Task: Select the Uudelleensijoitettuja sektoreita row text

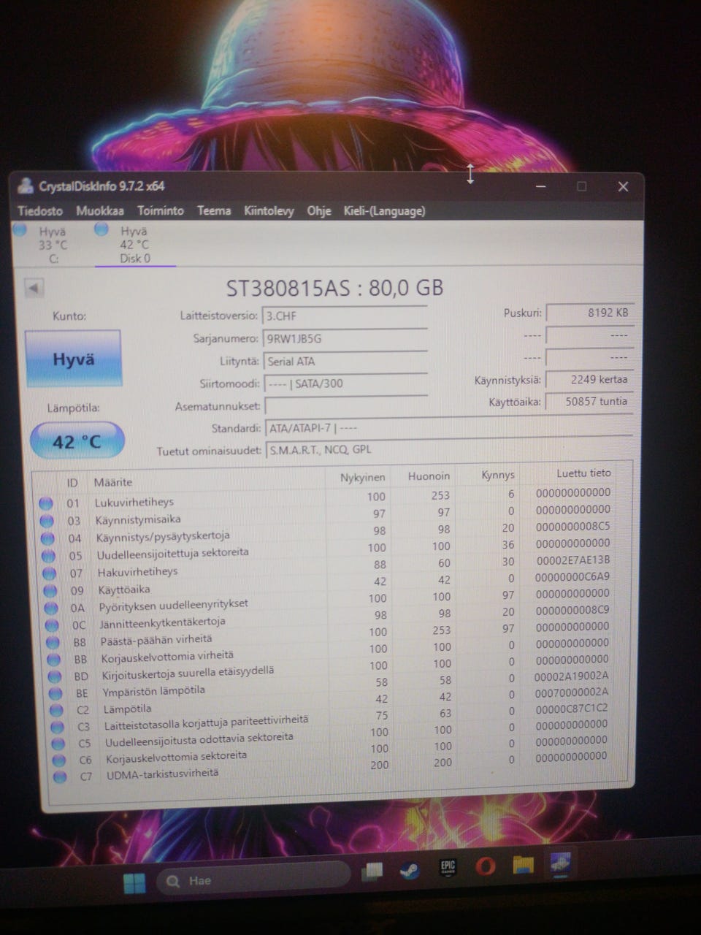Action: click(172, 553)
